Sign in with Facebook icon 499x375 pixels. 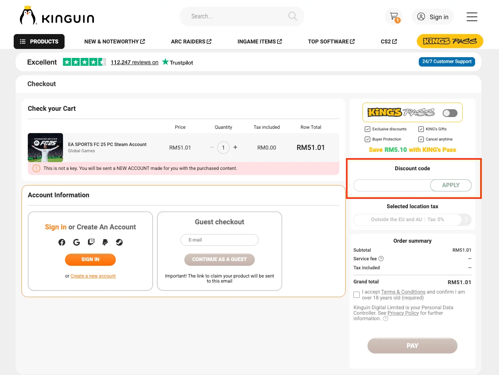[62, 242]
